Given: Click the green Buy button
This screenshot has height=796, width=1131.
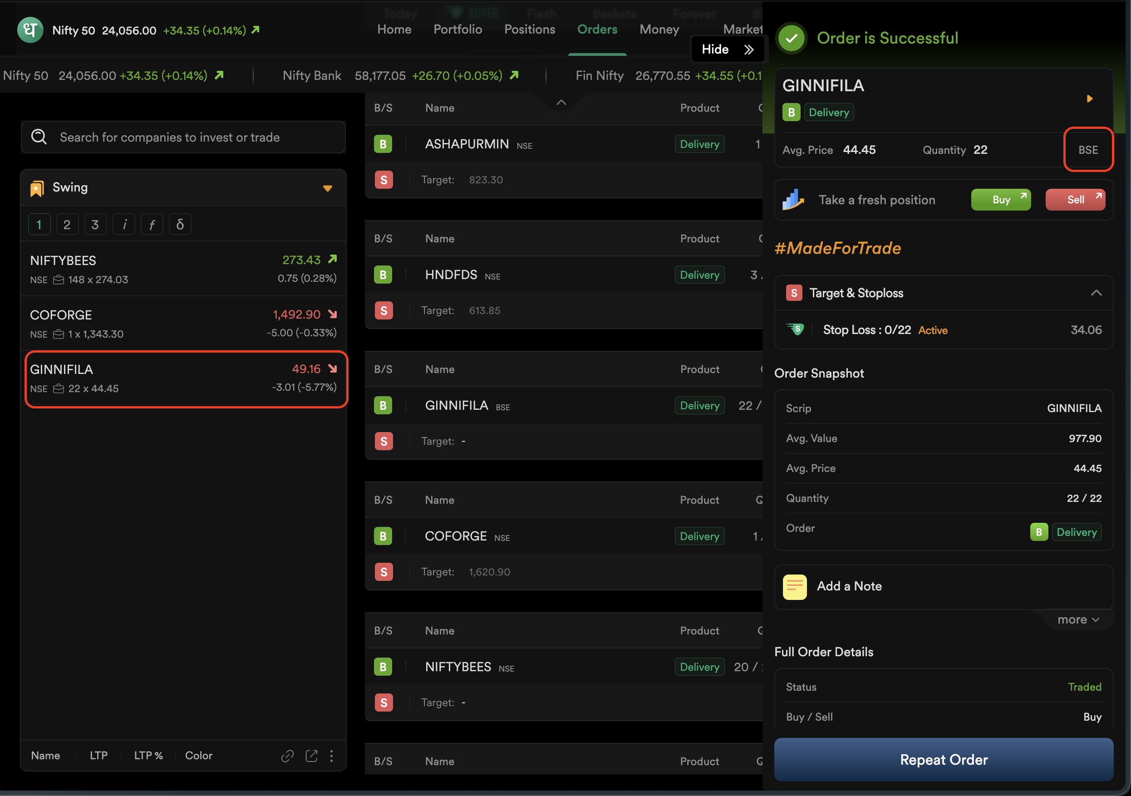Looking at the screenshot, I should tap(1001, 200).
